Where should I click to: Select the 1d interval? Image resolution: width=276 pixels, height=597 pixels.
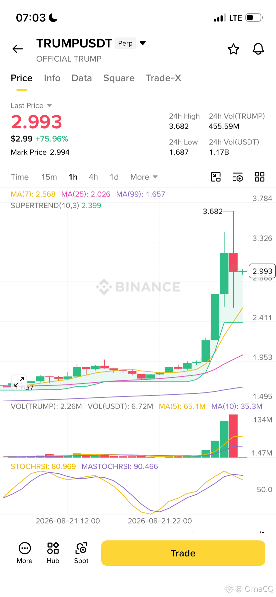(x=114, y=177)
